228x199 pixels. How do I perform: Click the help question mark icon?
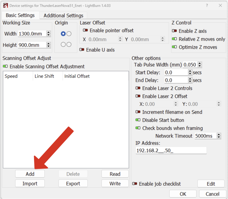[207, 6]
